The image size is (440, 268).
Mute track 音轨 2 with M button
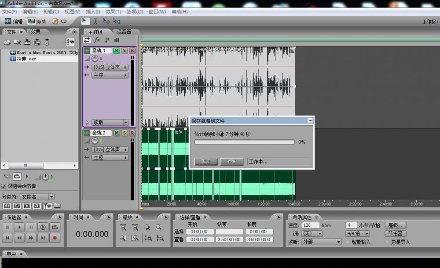(x=116, y=133)
